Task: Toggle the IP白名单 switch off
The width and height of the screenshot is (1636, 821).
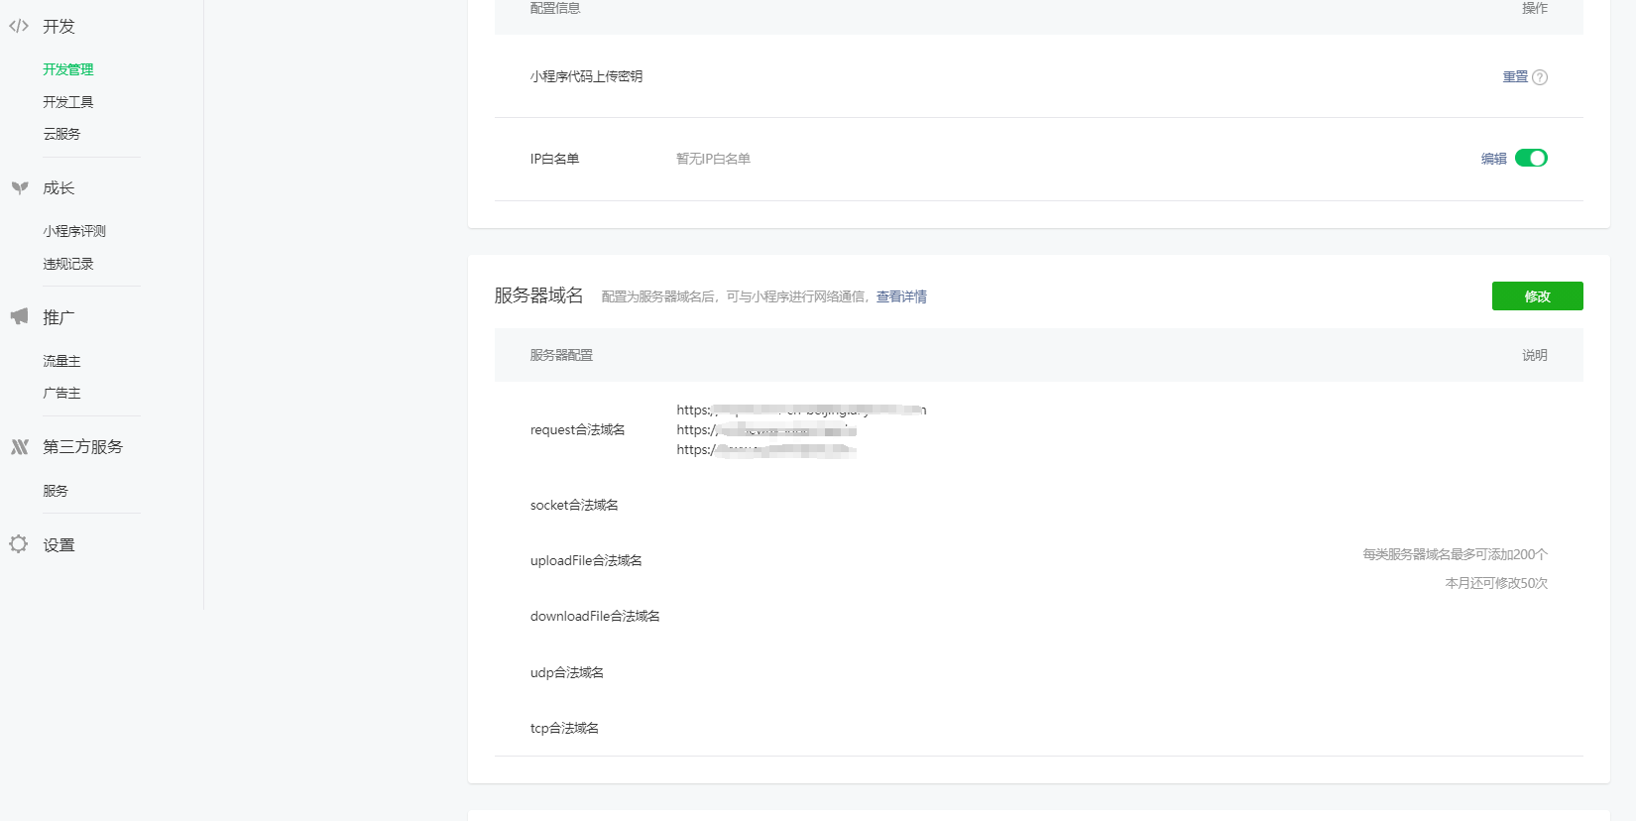Action: (1531, 159)
